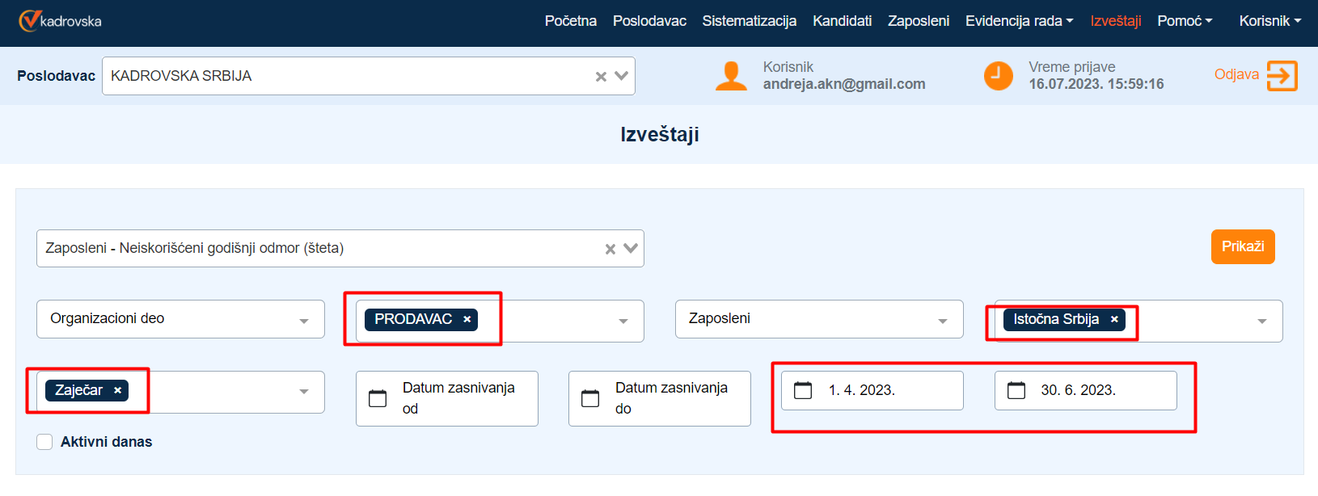The image size is (1318, 496).
Task: Open calendar for the 1. 4. 2023. date
Action: pos(803,391)
